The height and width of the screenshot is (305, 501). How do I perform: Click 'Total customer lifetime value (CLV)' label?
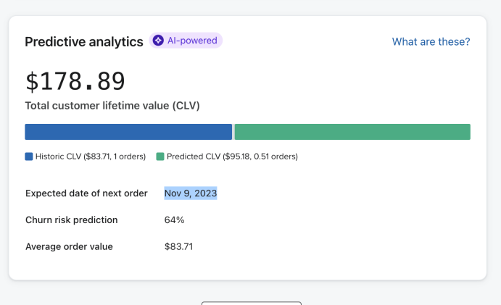pos(112,105)
